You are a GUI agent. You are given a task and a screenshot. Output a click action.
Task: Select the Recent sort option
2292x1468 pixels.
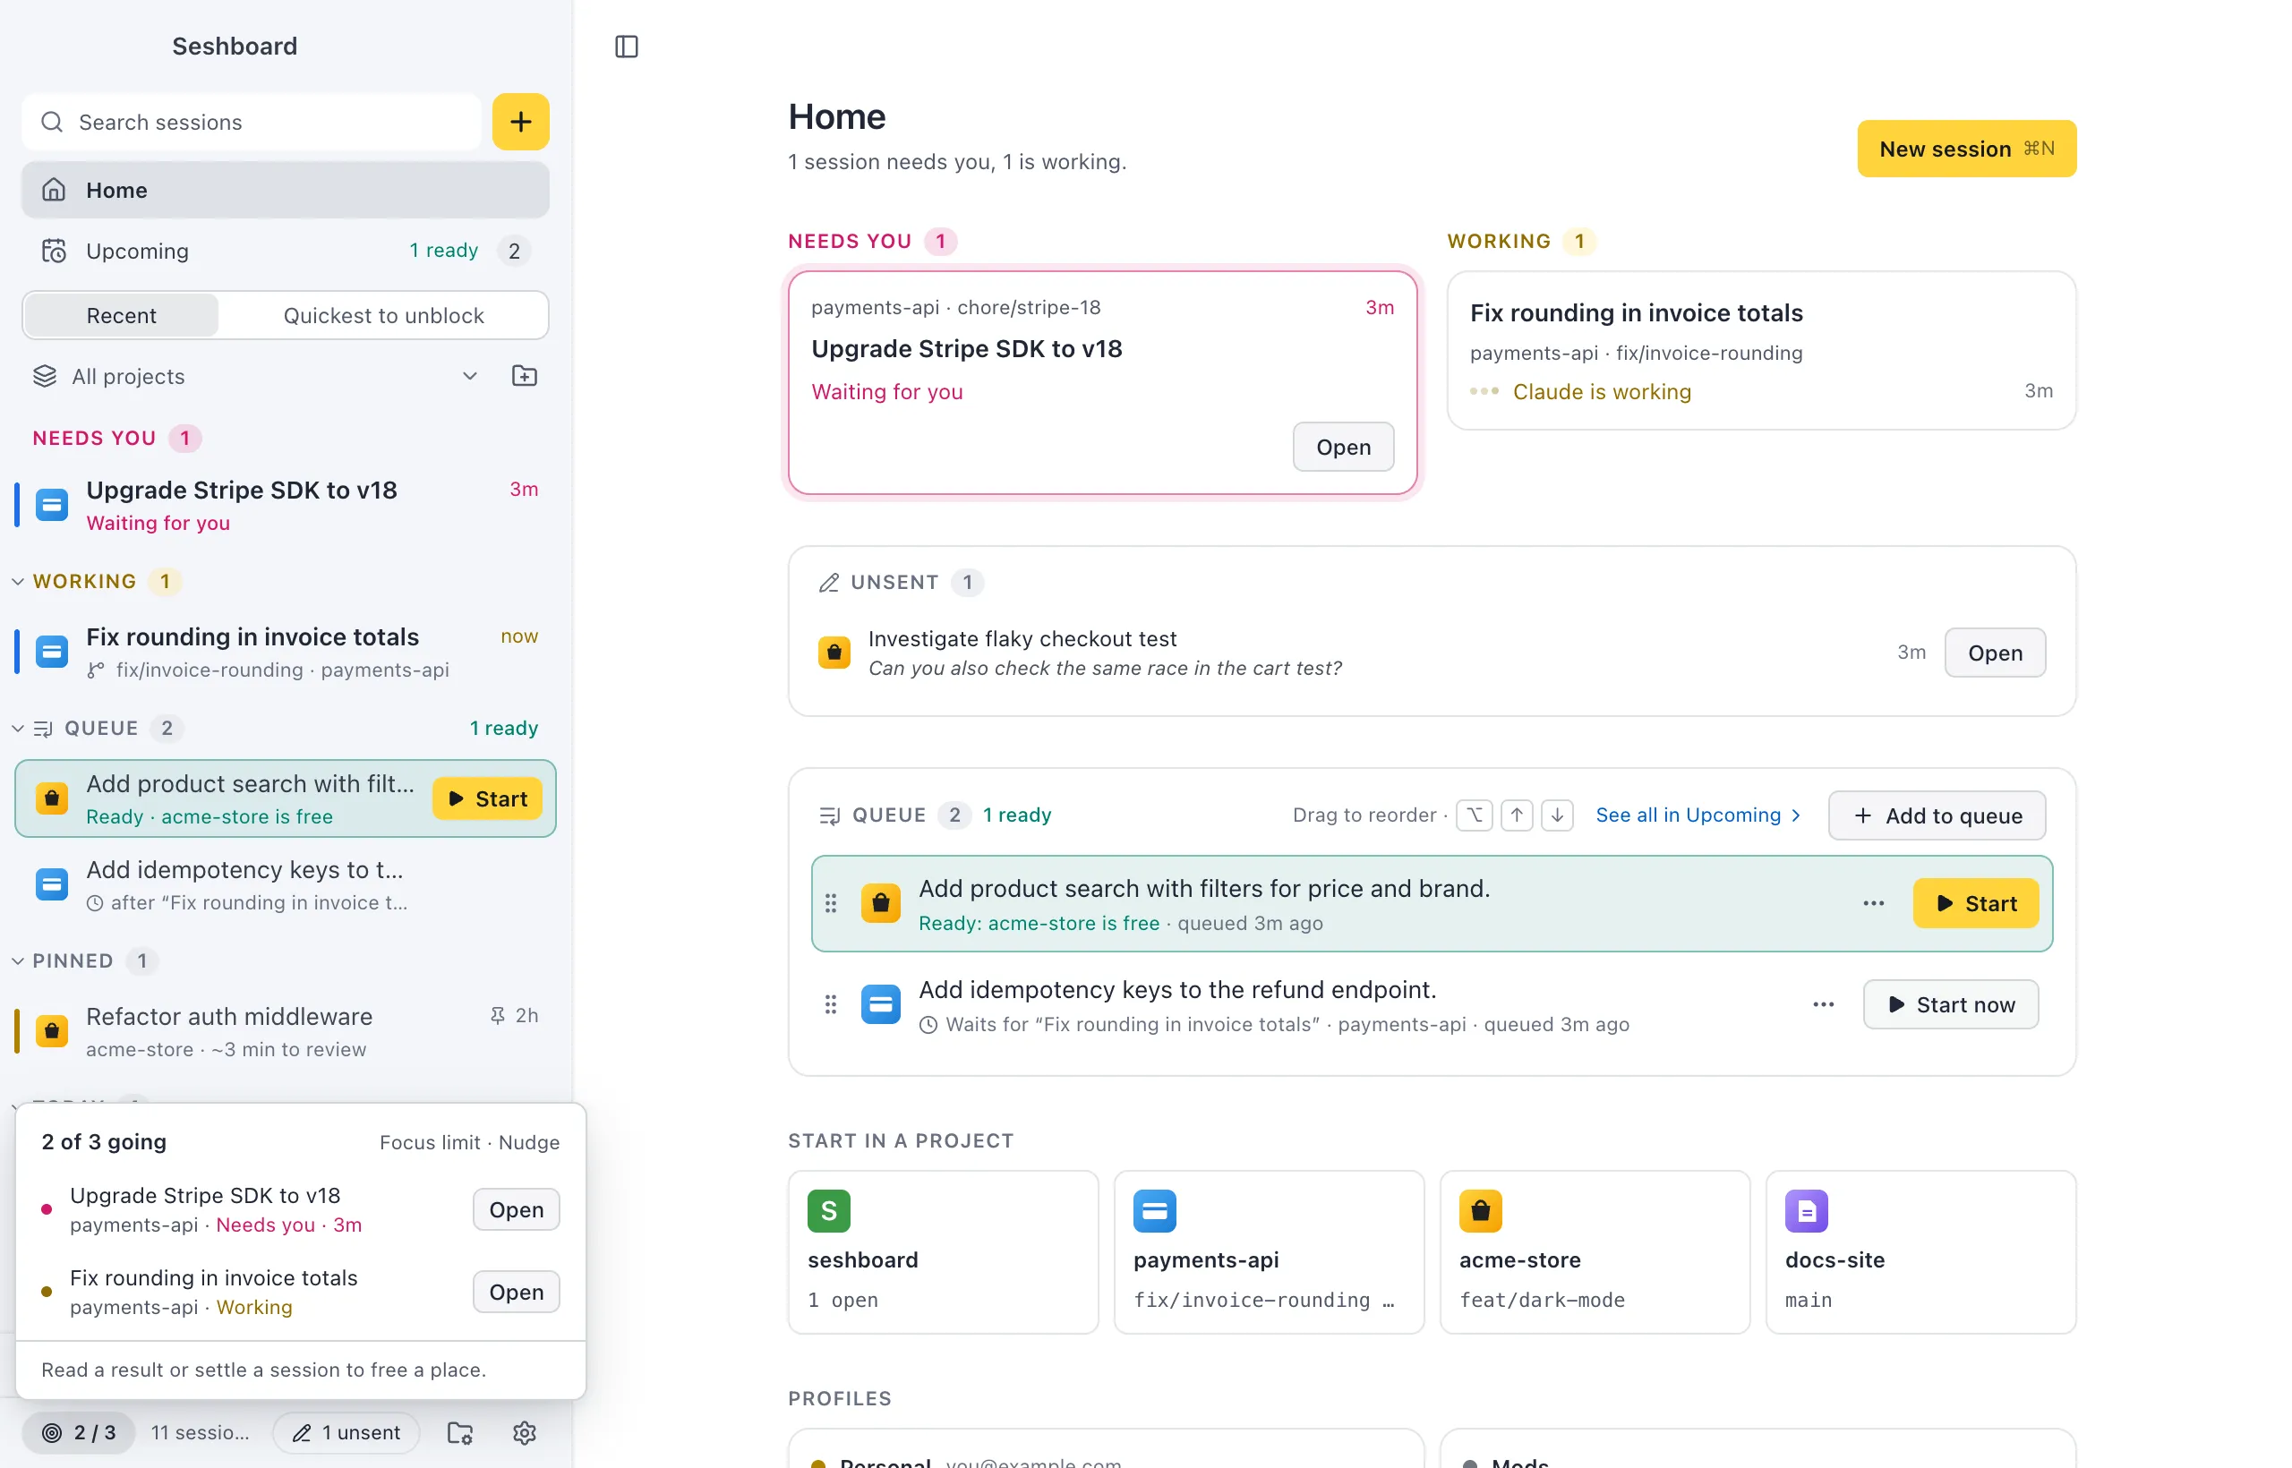point(121,314)
